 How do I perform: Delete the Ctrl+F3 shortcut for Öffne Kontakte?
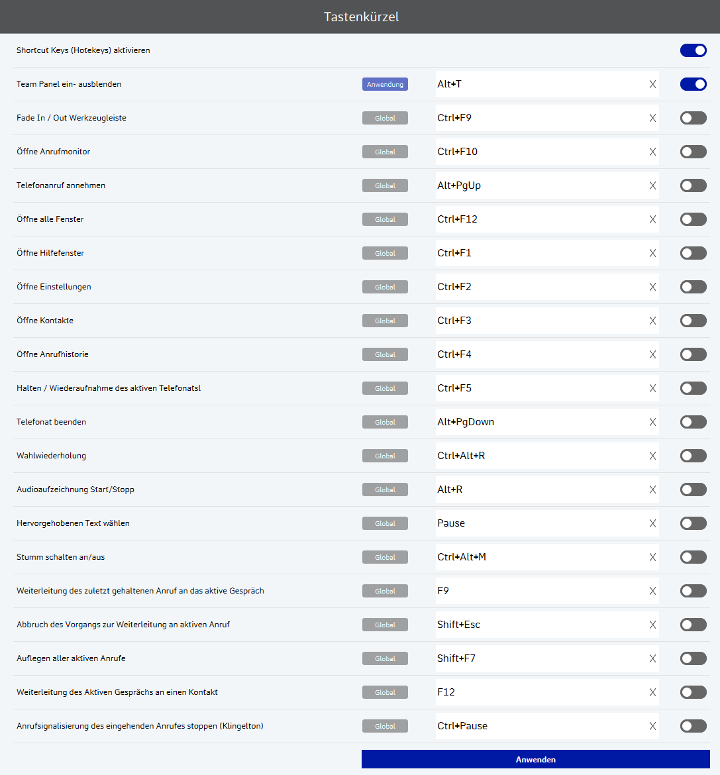click(x=652, y=321)
